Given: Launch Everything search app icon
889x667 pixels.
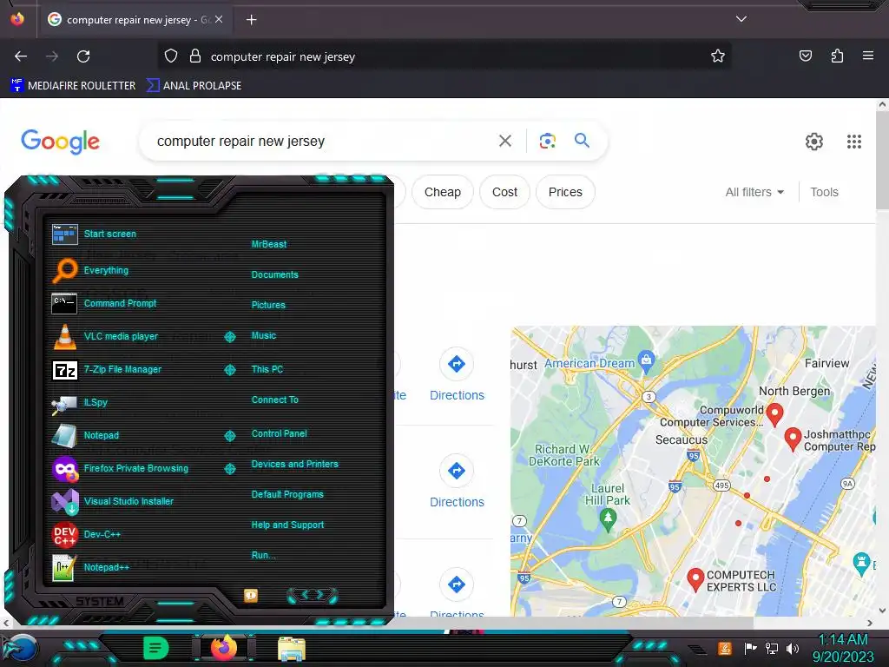Looking at the screenshot, I should click(x=64, y=270).
